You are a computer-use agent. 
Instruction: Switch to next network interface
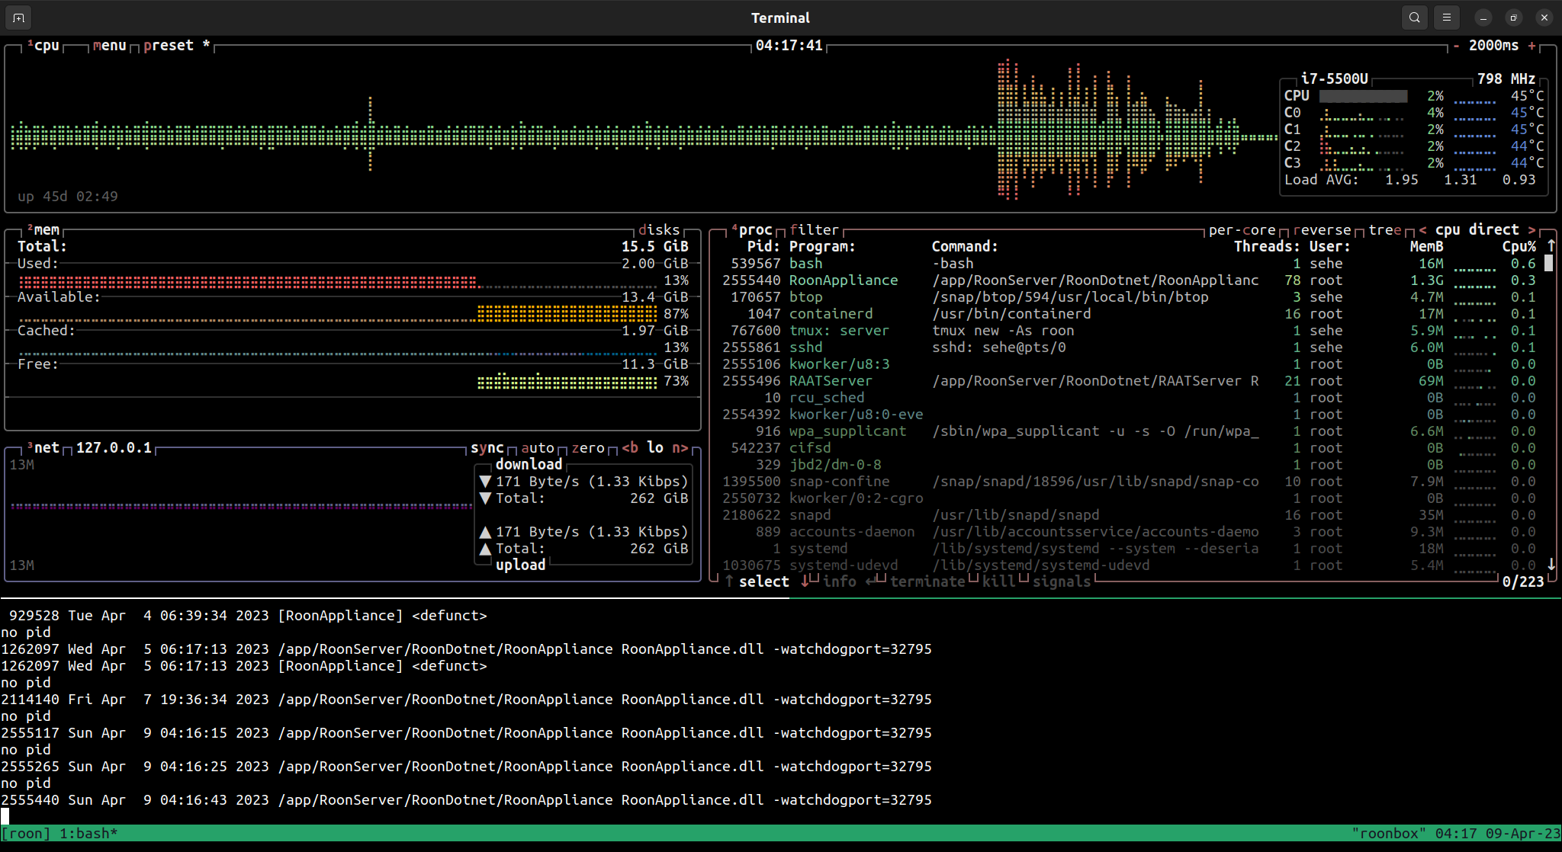[680, 448]
